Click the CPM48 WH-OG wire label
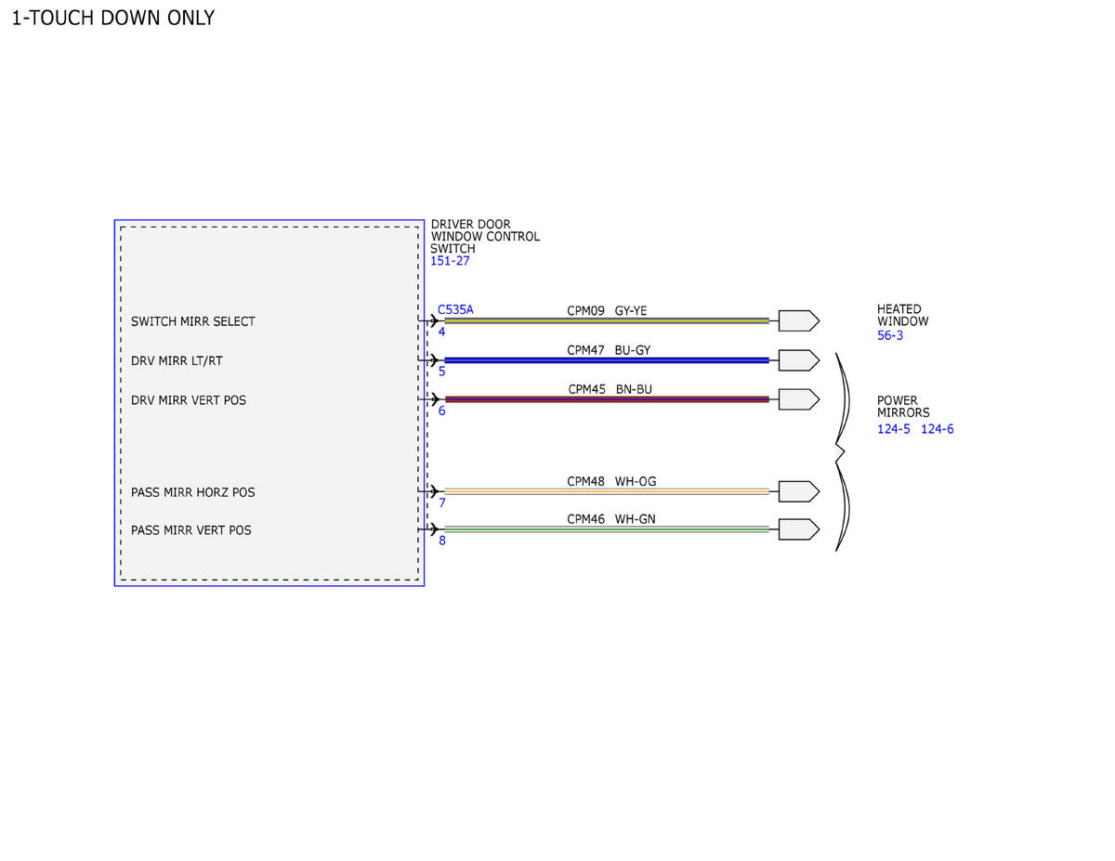 click(611, 481)
